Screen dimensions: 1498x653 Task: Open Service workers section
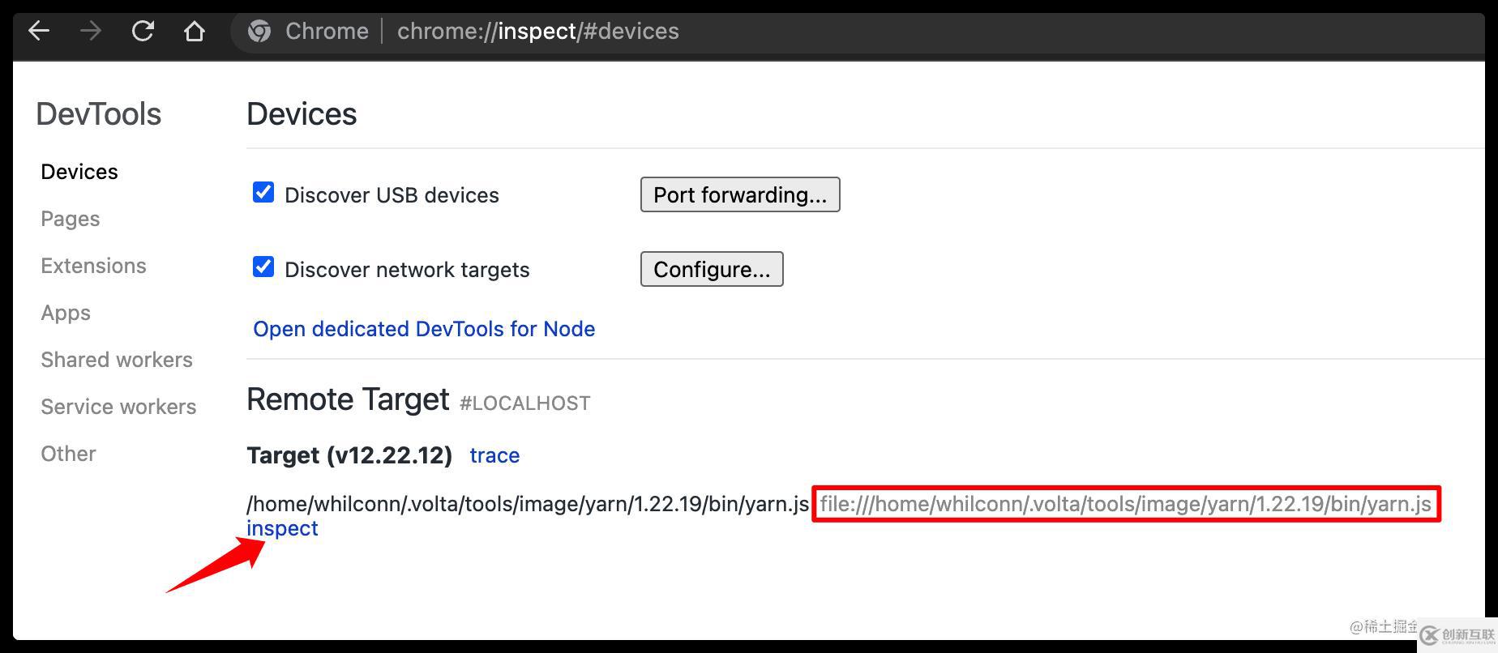point(118,407)
